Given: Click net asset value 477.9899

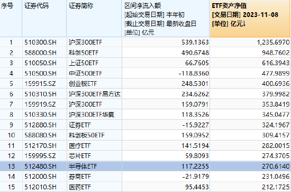Looking at the screenshot, I should point(276,74).
